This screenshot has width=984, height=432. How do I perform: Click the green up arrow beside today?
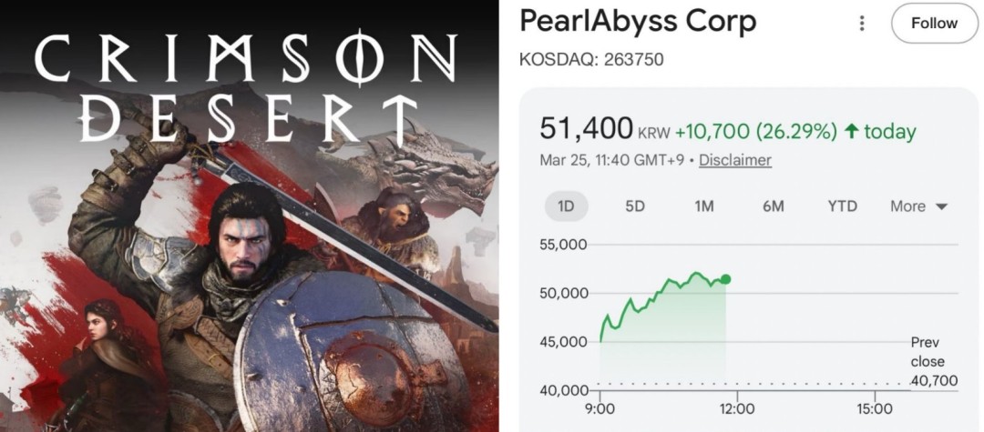pos(852,132)
